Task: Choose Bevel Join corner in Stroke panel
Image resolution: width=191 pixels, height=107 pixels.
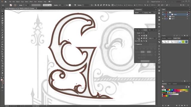Action: point(146,38)
